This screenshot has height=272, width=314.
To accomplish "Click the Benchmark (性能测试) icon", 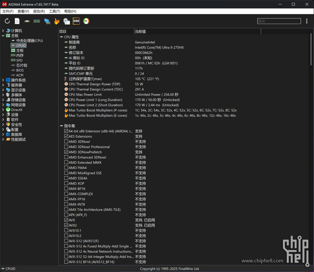I will click(8, 139).
